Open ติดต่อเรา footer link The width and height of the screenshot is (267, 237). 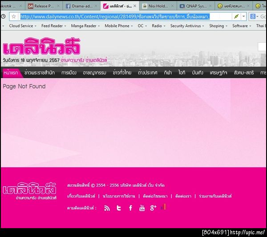click(x=183, y=196)
